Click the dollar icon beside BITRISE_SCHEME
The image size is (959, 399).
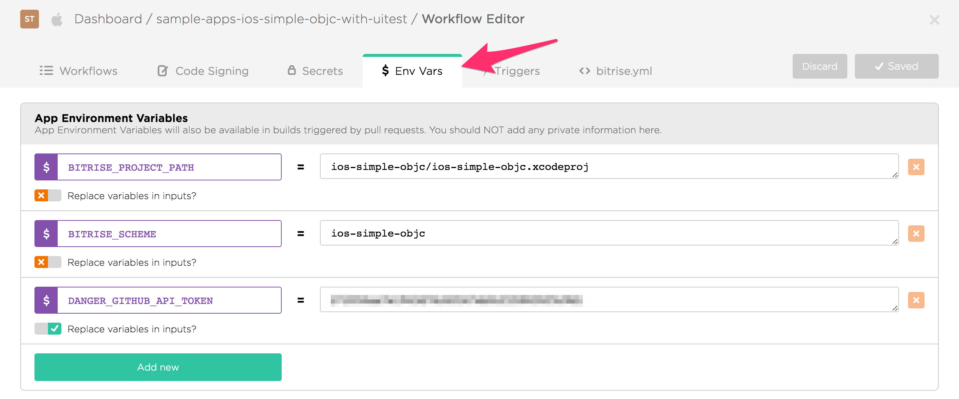pyautogui.click(x=46, y=234)
